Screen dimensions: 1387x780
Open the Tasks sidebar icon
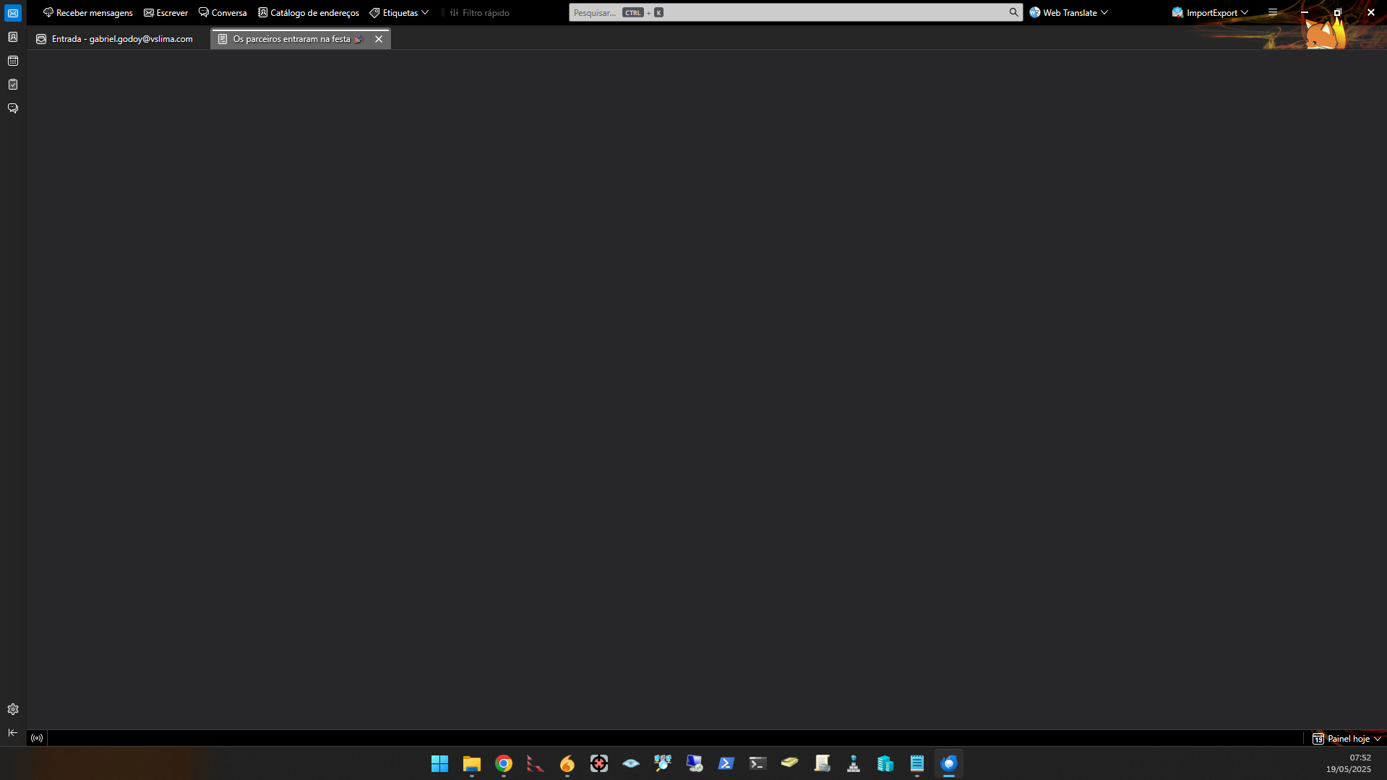tap(13, 85)
